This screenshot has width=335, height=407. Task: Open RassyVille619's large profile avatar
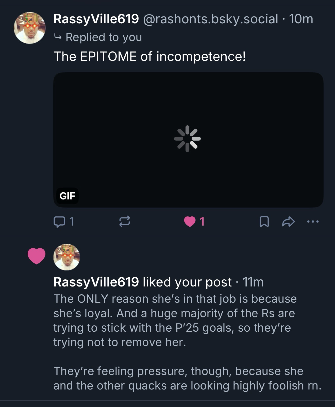[30, 28]
